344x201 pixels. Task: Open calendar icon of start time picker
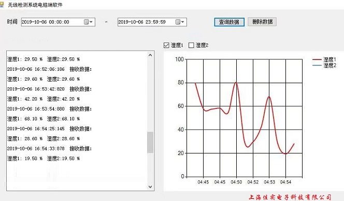pos(86,22)
